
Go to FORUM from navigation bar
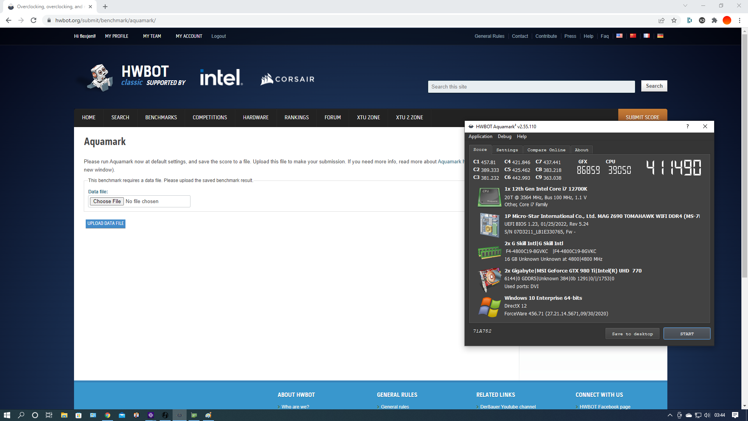click(333, 117)
